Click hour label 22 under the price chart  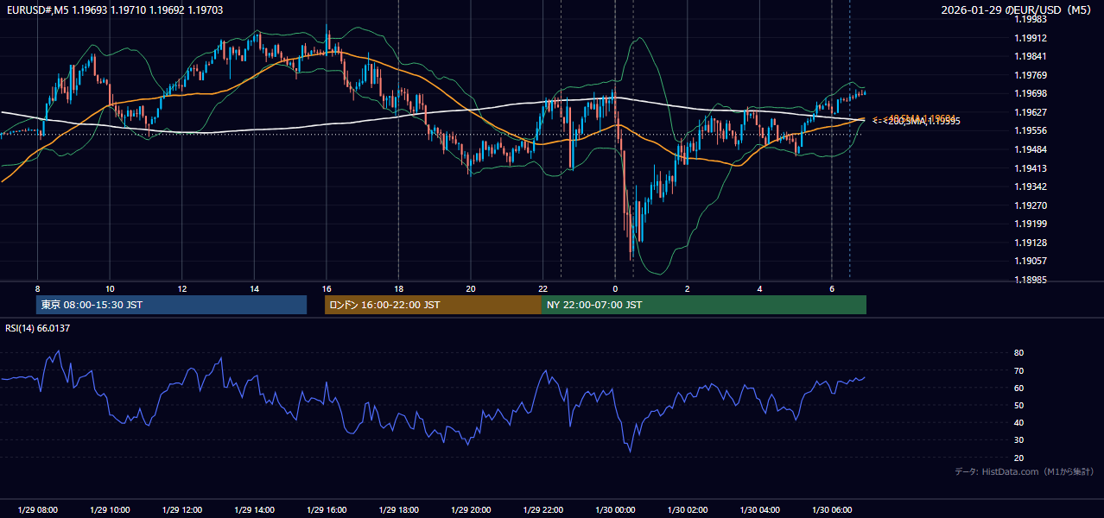pos(542,288)
